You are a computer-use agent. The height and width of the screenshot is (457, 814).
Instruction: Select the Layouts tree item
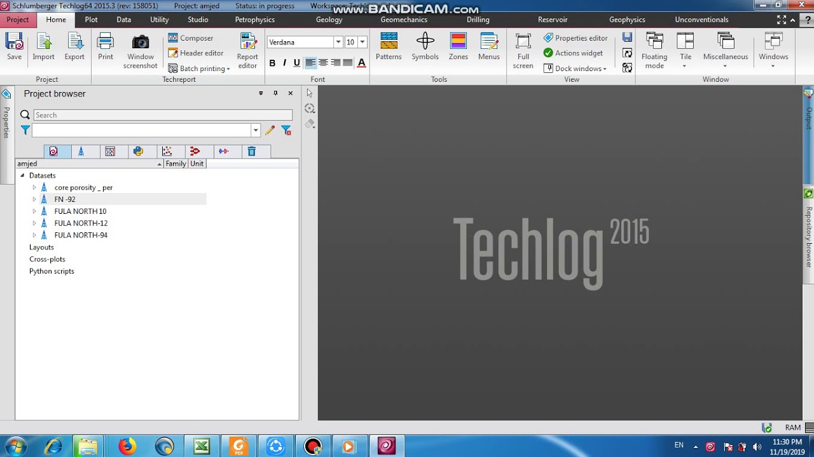(41, 248)
